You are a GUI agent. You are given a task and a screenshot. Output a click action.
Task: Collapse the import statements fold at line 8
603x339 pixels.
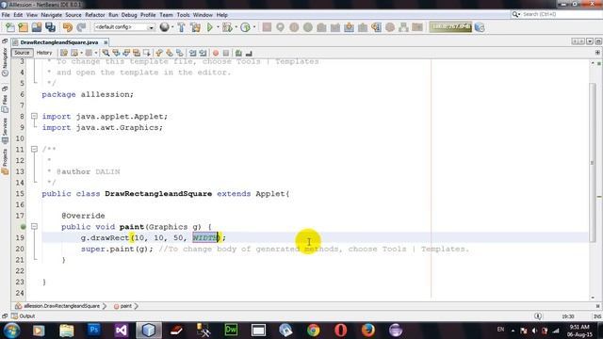34,116
